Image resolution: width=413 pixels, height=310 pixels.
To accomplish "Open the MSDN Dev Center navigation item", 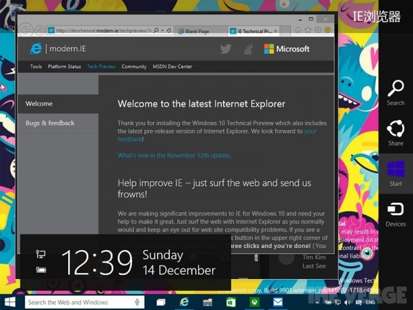I will [172, 66].
